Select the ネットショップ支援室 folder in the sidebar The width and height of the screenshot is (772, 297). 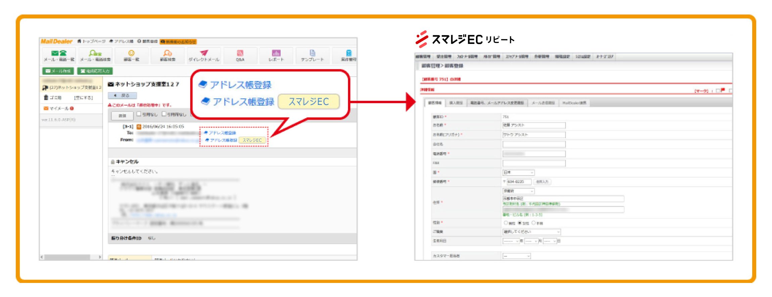pyautogui.click(x=72, y=87)
